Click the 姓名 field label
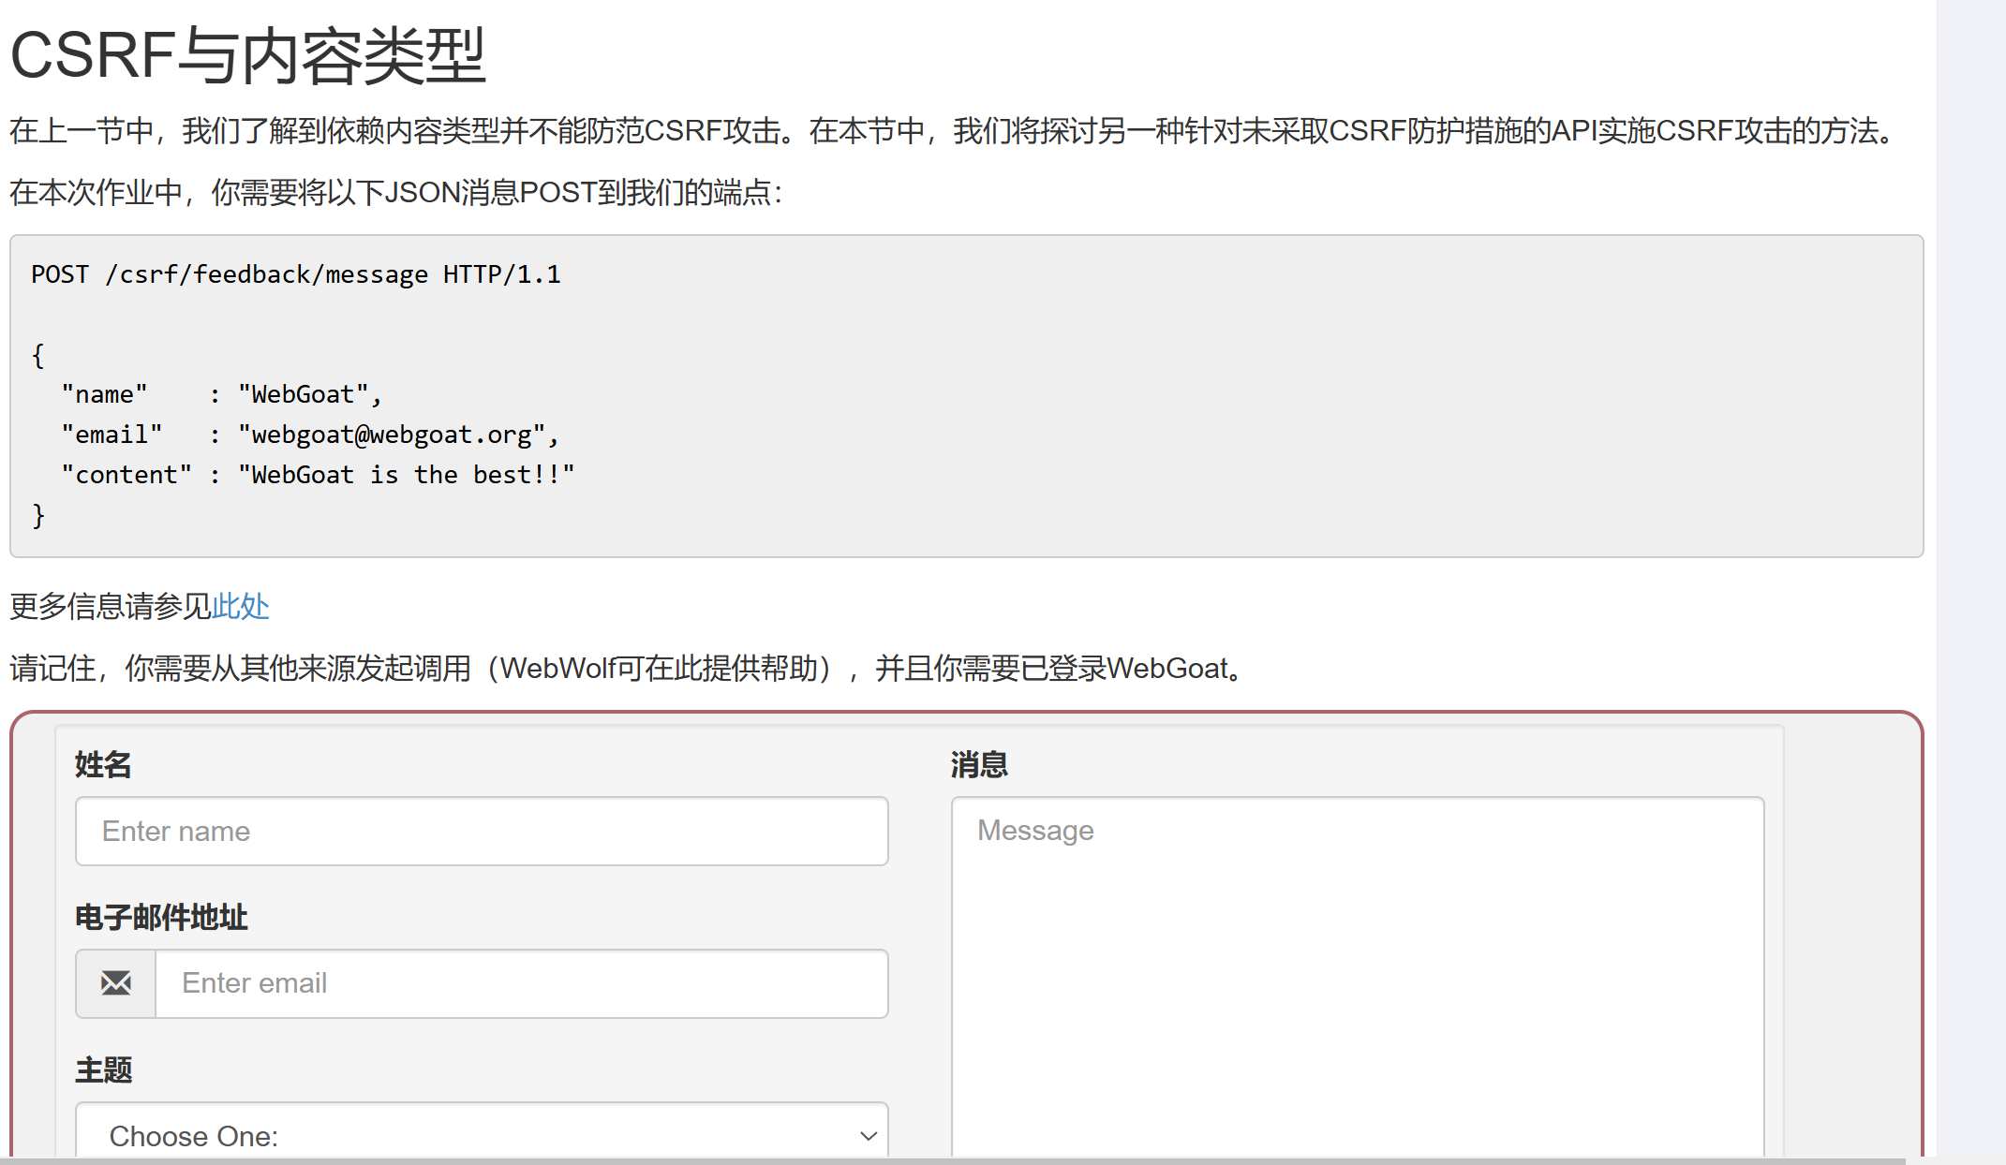Image resolution: width=2006 pixels, height=1165 pixels. [103, 765]
